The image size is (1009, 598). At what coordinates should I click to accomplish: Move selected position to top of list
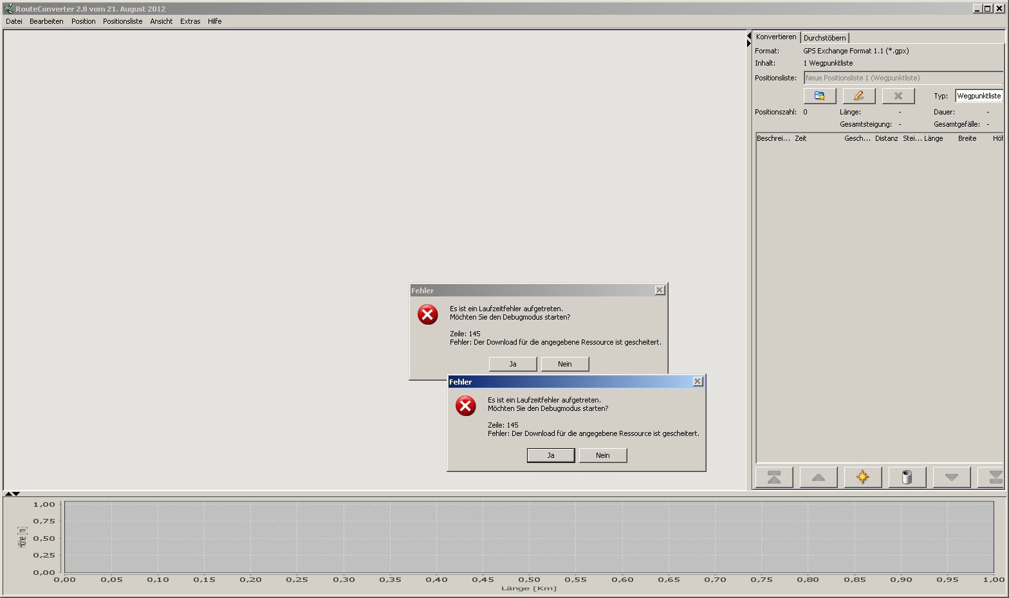[x=773, y=477]
